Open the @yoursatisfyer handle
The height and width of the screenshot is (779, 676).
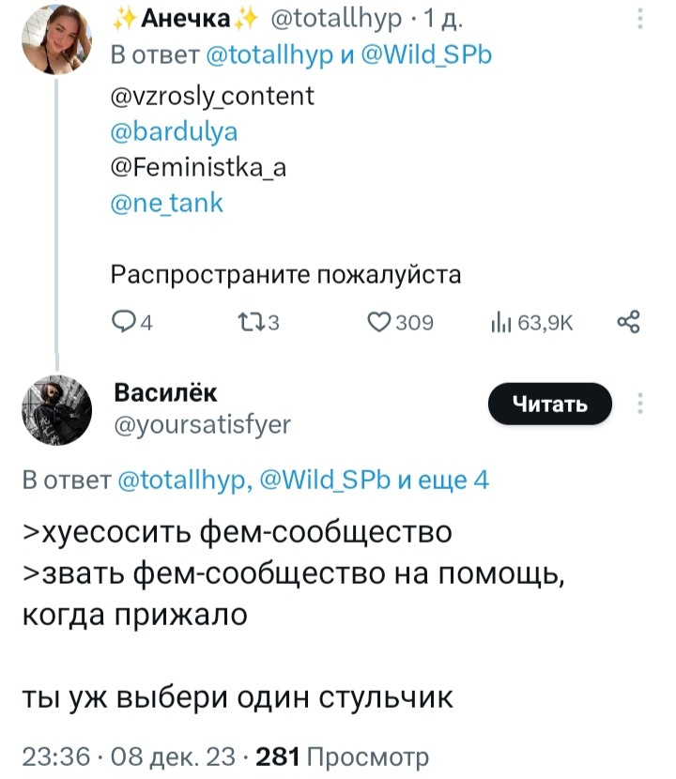click(x=202, y=424)
